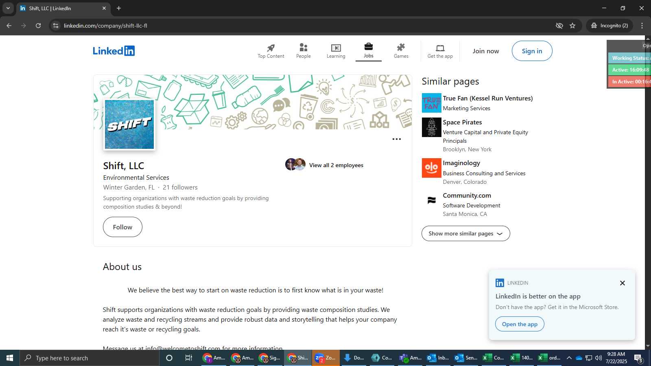Follow the Shift, LLC page
This screenshot has width=651, height=366.
point(122,227)
